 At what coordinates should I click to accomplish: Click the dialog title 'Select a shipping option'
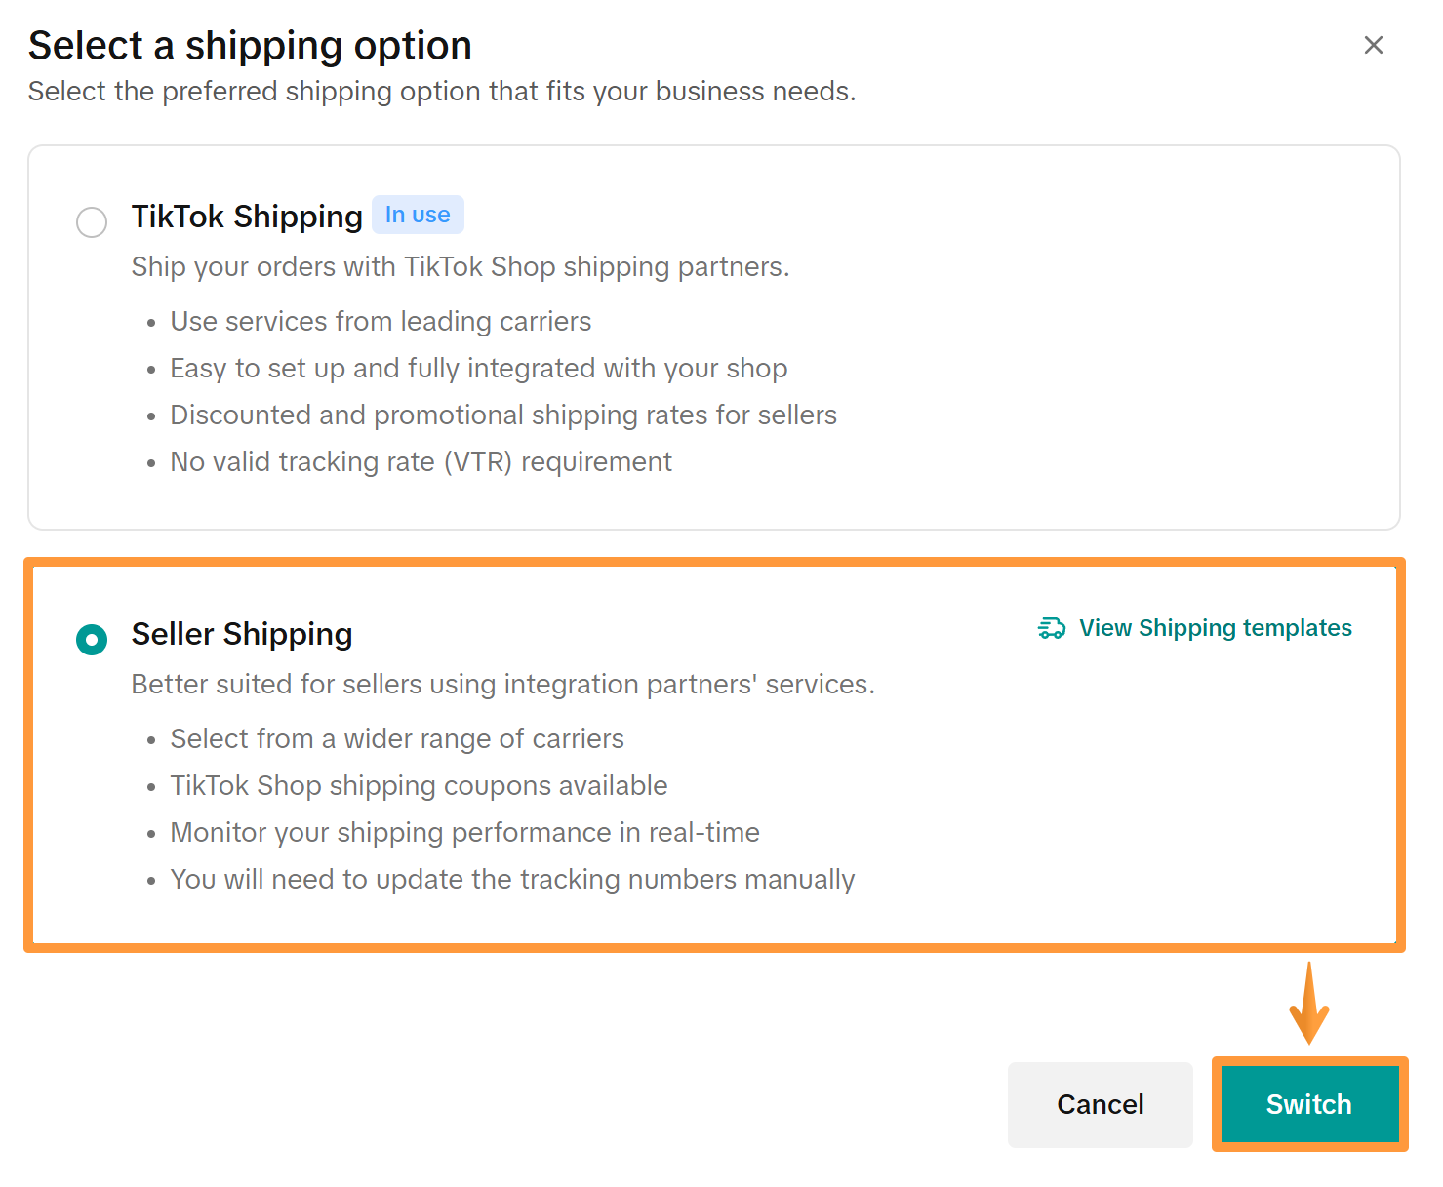[x=250, y=45]
